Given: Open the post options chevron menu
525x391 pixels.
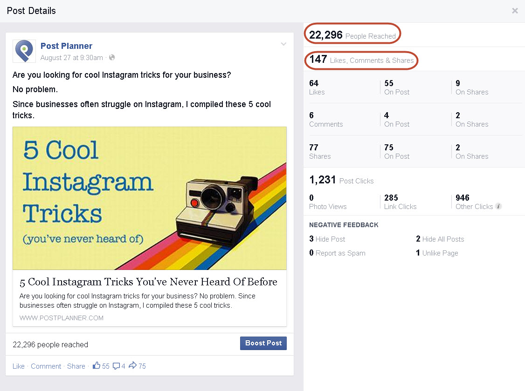Looking at the screenshot, I should click(x=283, y=44).
